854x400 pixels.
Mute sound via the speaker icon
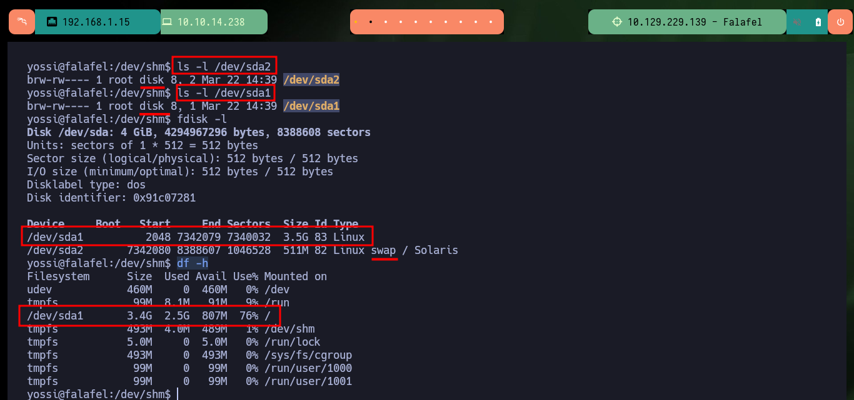point(798,22)
